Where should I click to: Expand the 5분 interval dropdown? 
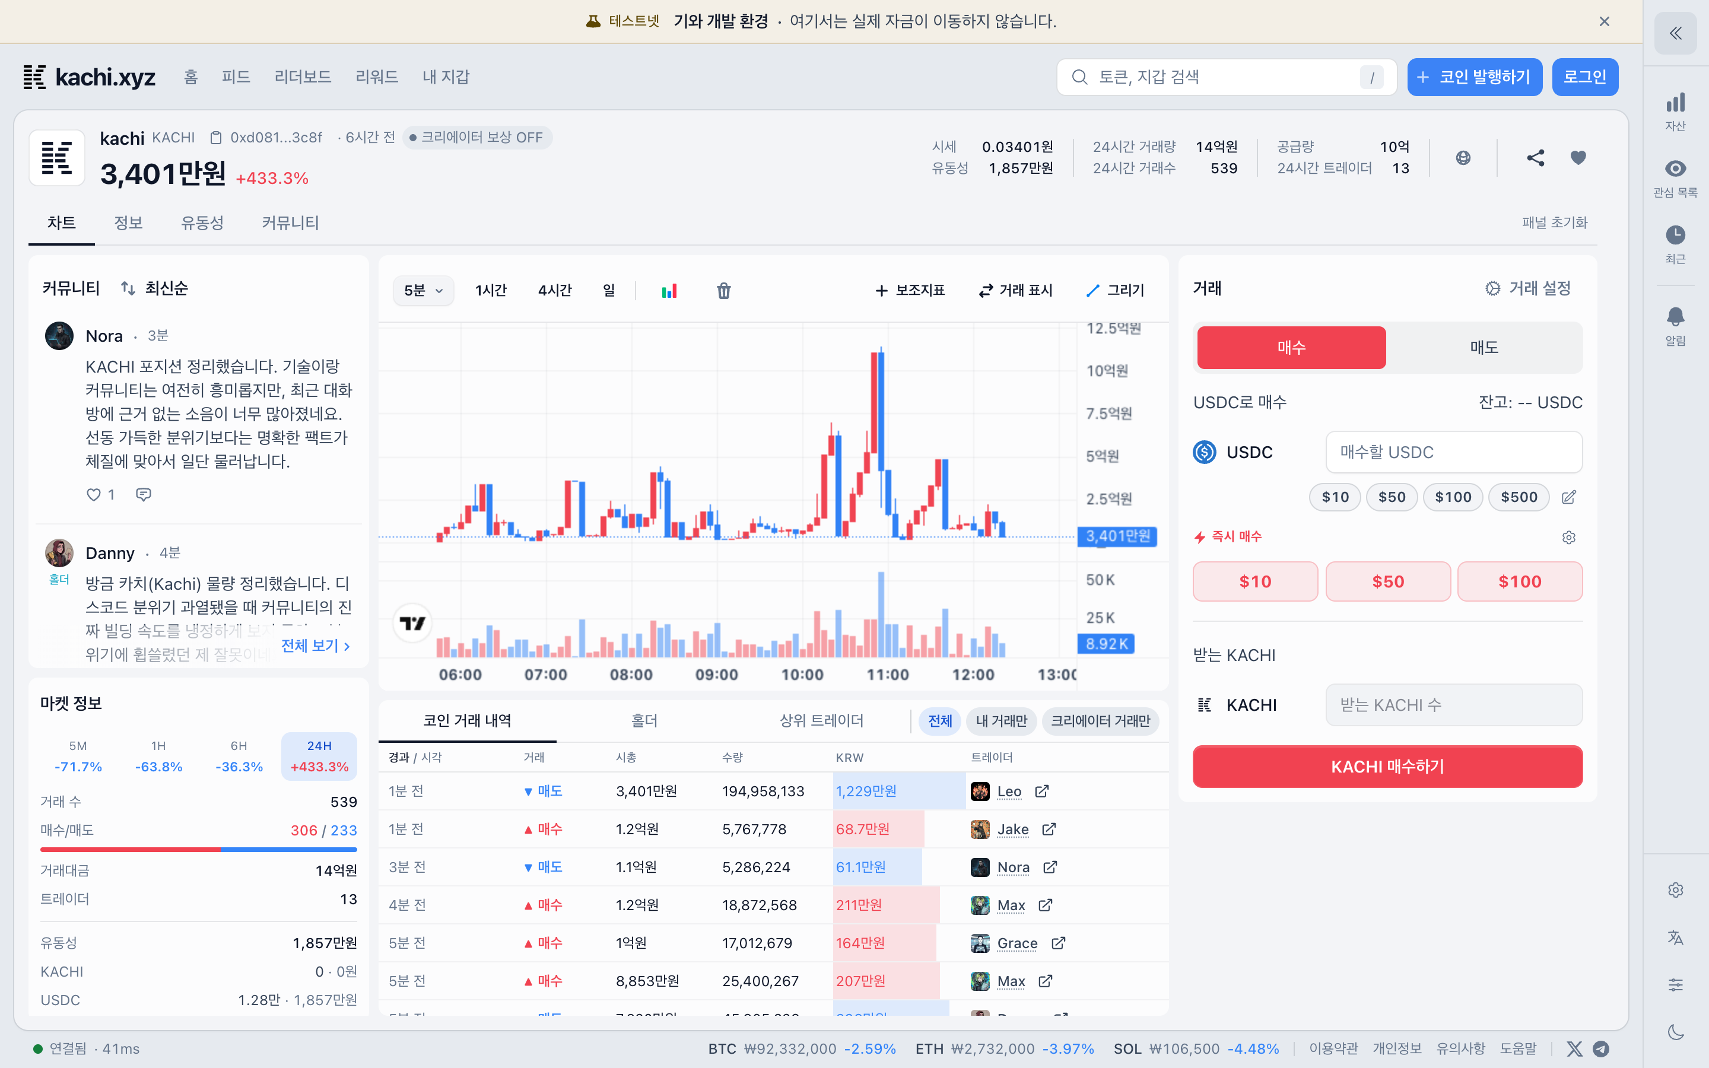[x=423, y=290]
